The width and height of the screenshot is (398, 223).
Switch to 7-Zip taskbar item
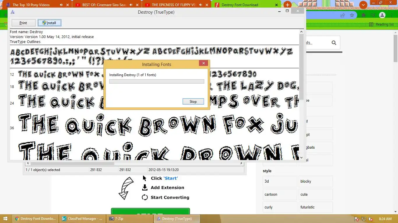point(130,219)
